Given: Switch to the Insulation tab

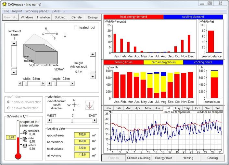Looking at the screenshot, I should tap(44, 17).
